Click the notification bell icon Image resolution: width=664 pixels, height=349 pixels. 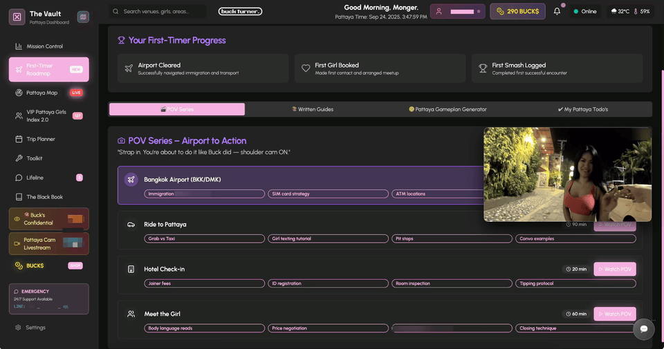(x=557, y=12)
